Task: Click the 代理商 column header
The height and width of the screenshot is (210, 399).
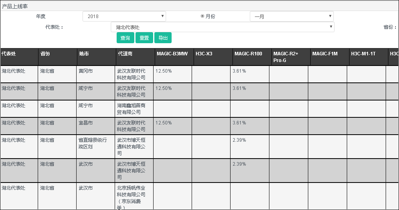Action: [x=135, y=57]
